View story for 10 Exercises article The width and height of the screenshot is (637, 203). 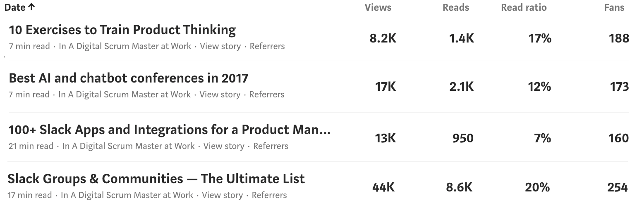point(220,46)
